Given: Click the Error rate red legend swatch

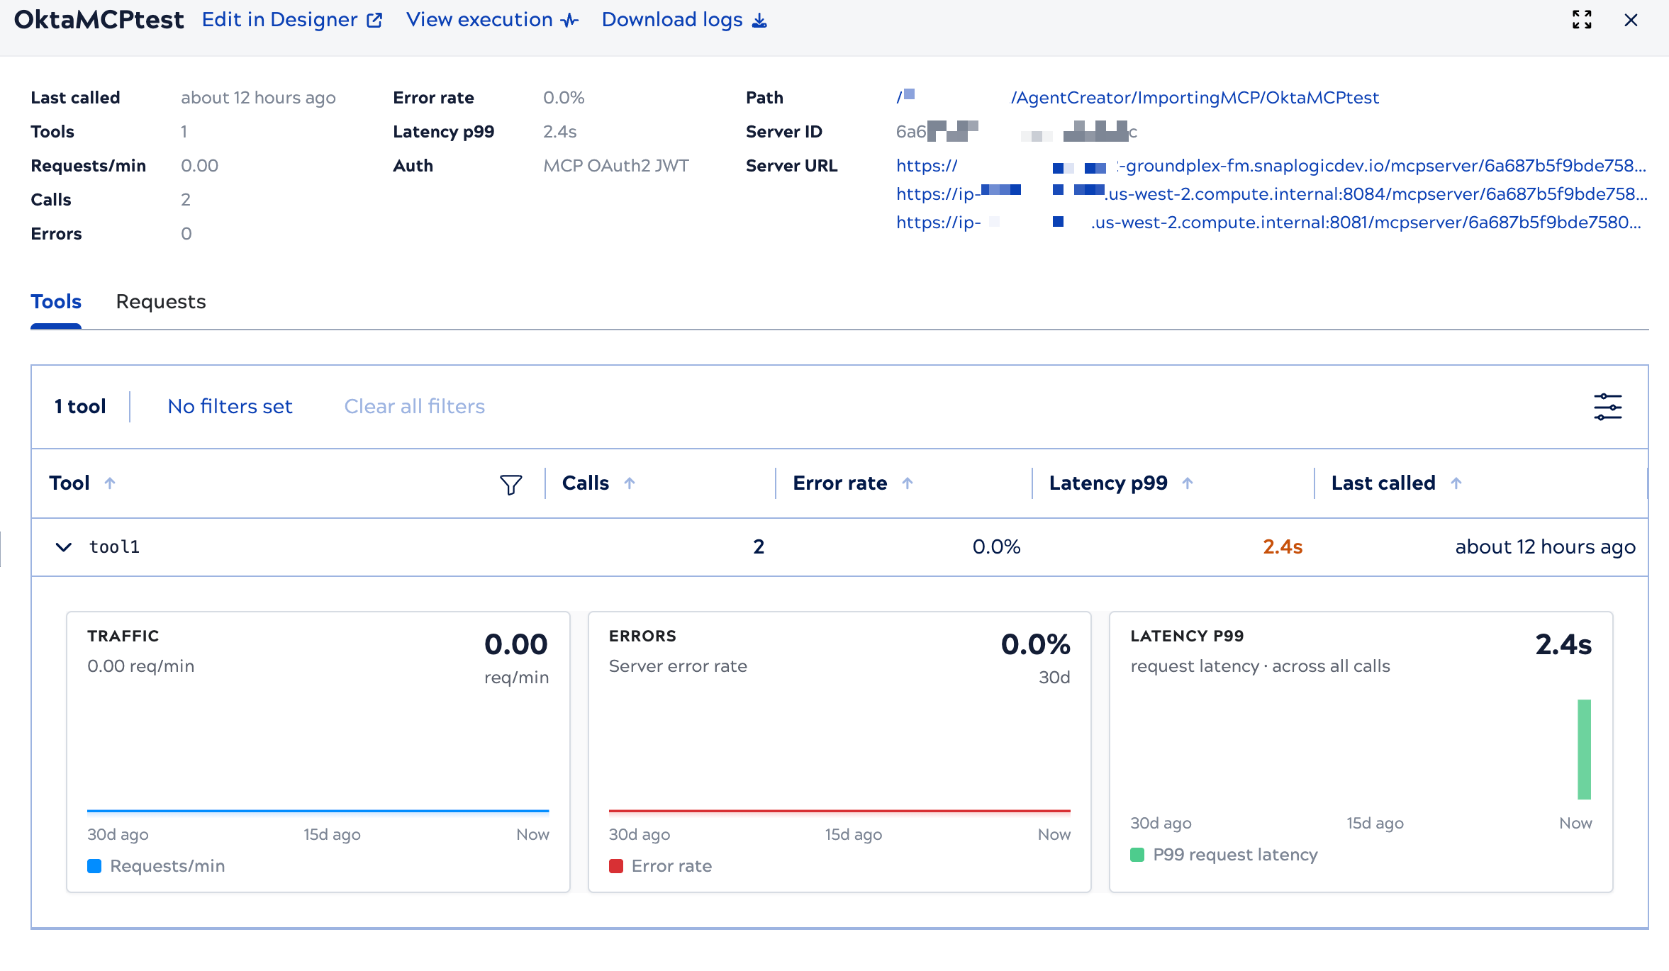Looking at the screenshot, I should click(616, 866).
